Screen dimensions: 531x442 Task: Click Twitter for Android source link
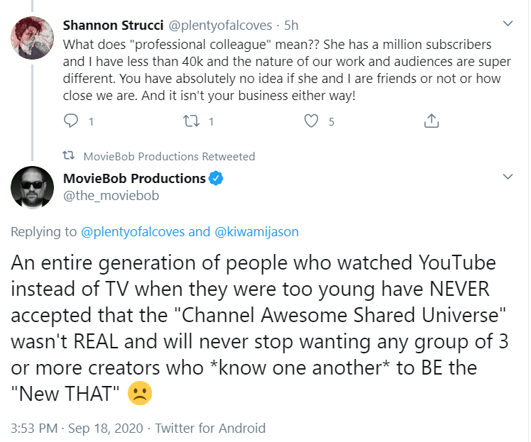point(210,428)
